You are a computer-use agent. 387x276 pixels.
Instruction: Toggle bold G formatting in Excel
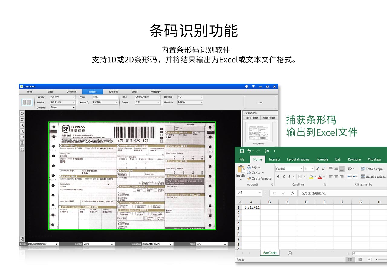[x=278, y=177]
